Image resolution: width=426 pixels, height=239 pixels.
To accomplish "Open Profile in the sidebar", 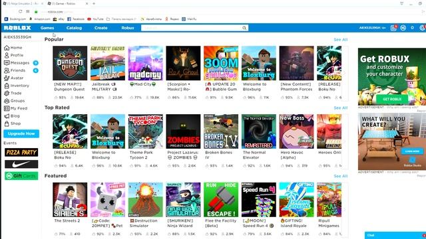I will click(13, 55).
